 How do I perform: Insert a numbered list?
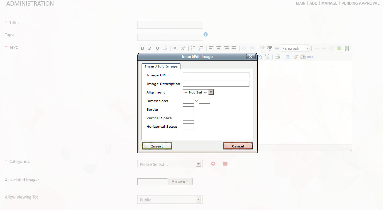(x=201, y=48)
